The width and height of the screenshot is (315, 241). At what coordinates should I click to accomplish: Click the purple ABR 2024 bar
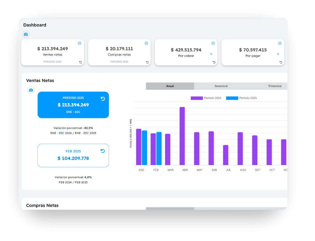click(x=182, y=136)
